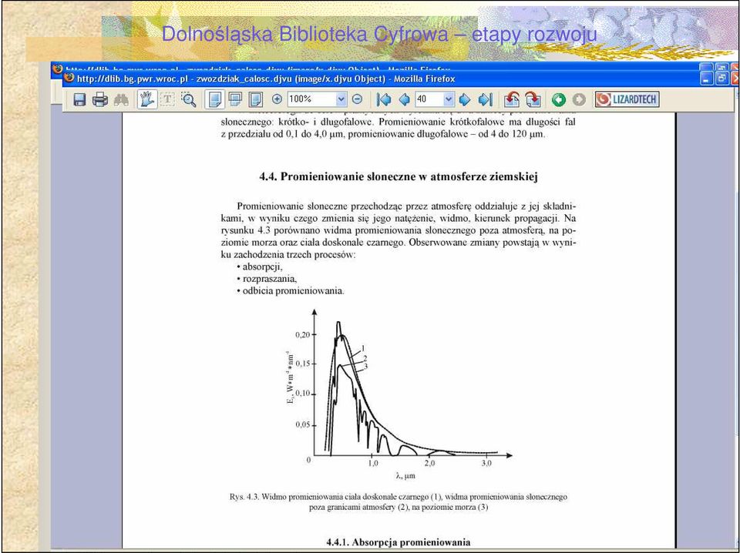Switch to single page layout
Viewport: 740px width, 553px height.
tap(215, 99)
